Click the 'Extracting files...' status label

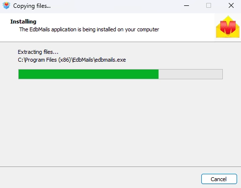pos(38,52)
